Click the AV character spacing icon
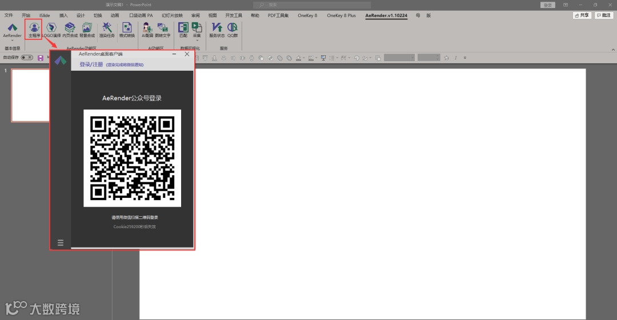617x320 pixels. coord(343,58)
